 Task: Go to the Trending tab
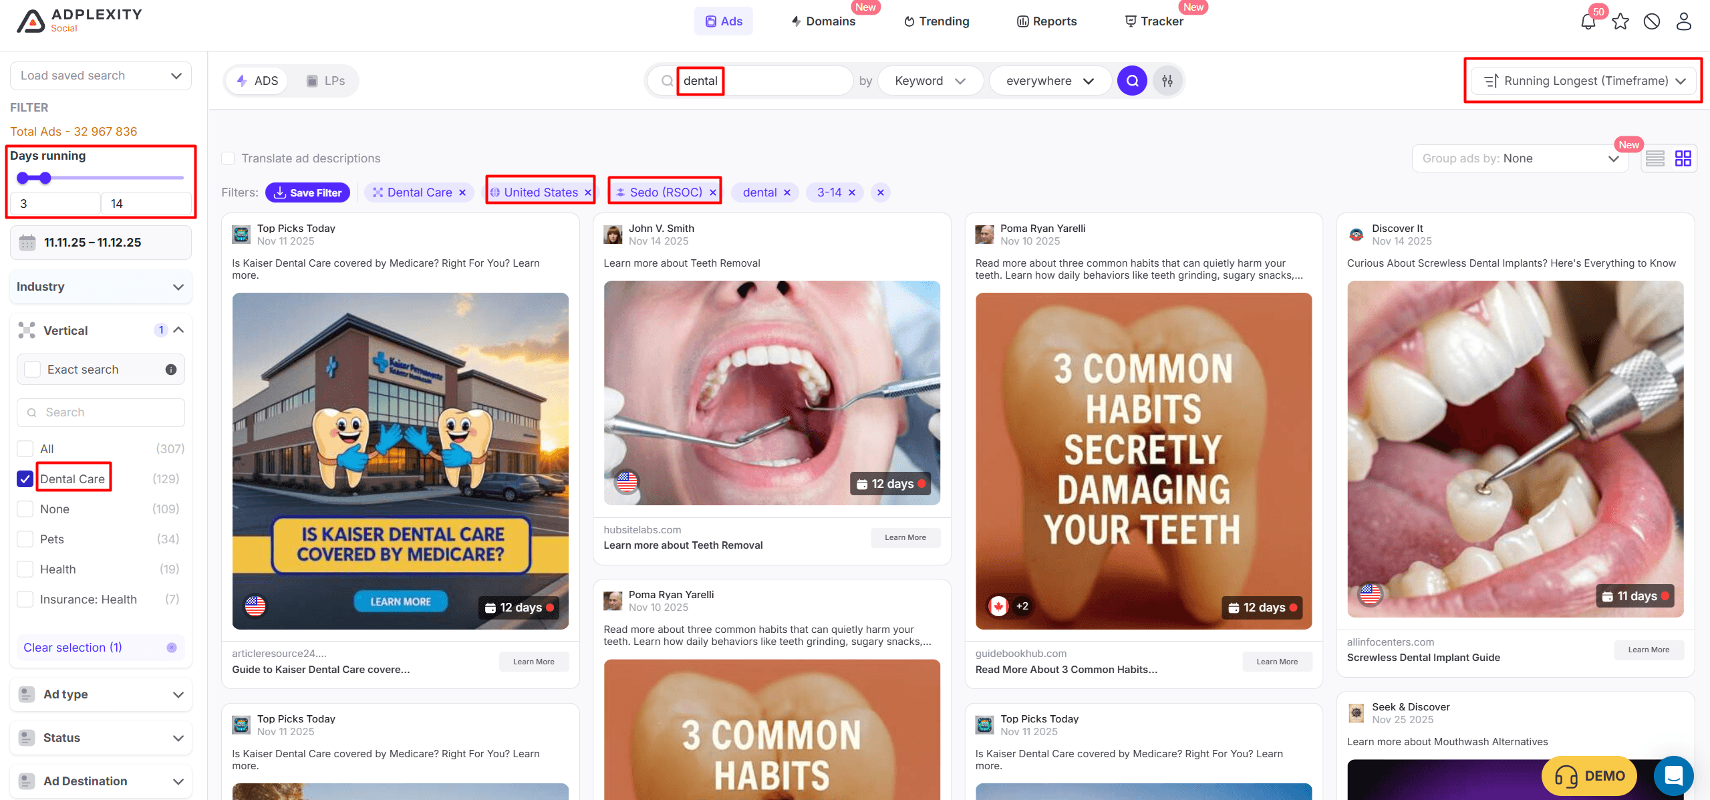point(936,21)
